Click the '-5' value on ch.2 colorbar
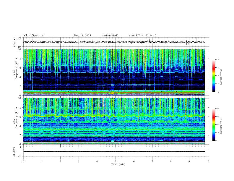The width and height of the screenshot is (234, 181). pyautogui.click(x=218, y=125)
